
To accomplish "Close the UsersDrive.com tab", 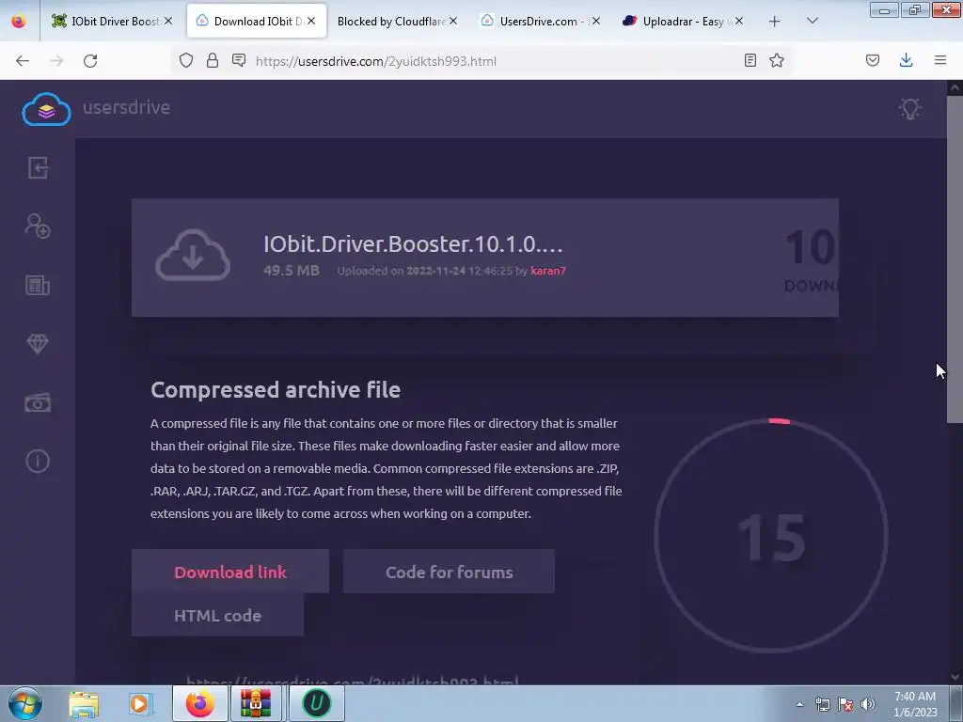I will point(595,21).
